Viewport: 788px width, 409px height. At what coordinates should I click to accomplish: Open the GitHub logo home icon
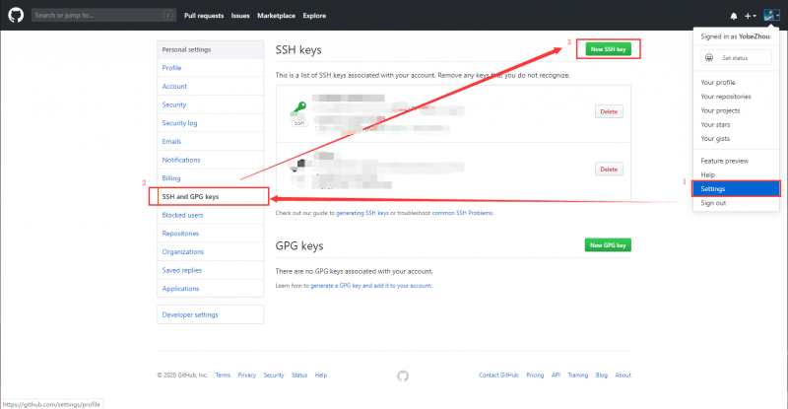[16, 15]
